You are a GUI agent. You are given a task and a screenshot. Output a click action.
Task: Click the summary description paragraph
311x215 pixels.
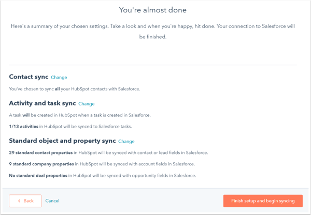coord(152,32)
